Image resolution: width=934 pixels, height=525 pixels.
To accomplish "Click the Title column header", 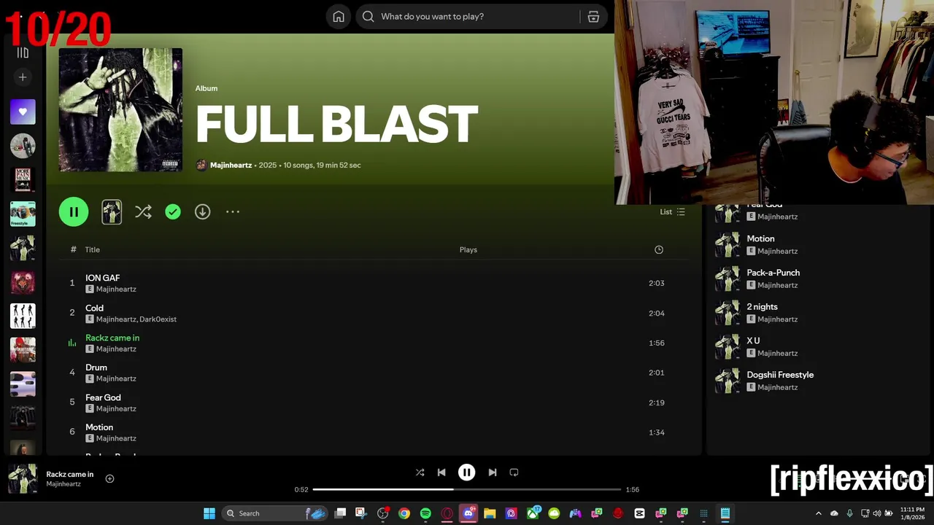I will click(x=92, y=250).
